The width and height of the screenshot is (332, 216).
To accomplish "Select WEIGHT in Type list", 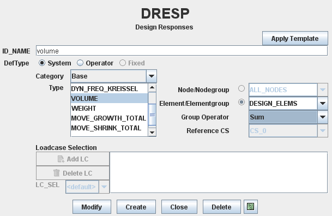I will (x=109, y=108).
